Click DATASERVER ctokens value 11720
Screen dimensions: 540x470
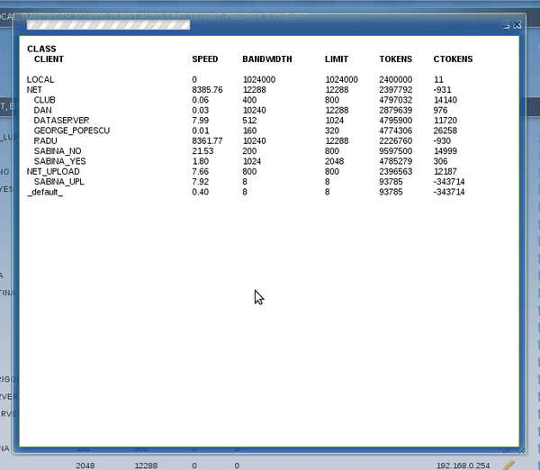coord(445,121)
